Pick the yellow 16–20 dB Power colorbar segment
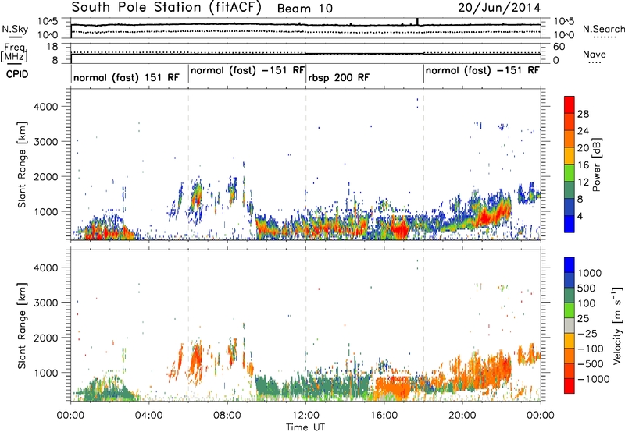625x432 pixels. point(570,155)
